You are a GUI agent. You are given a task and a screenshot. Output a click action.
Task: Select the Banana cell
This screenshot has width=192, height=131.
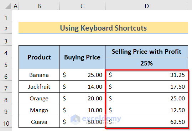[39, 75]
